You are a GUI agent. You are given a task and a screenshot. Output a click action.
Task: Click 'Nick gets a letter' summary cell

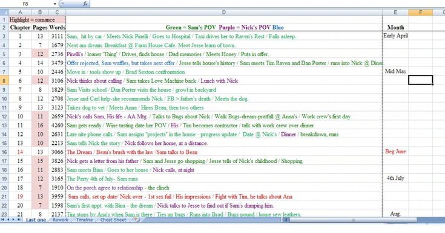(224, 161)
